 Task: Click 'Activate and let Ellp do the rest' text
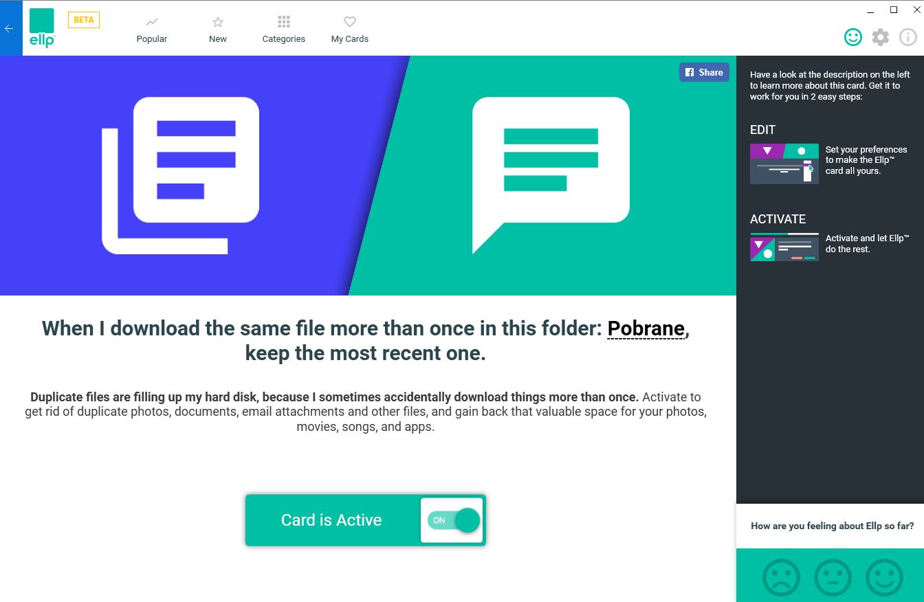click(x=868, y=243)
